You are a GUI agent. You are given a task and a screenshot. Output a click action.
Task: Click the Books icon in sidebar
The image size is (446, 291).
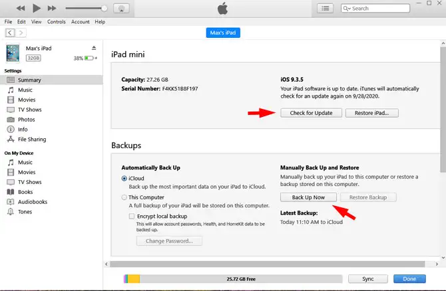pos(11,192)
